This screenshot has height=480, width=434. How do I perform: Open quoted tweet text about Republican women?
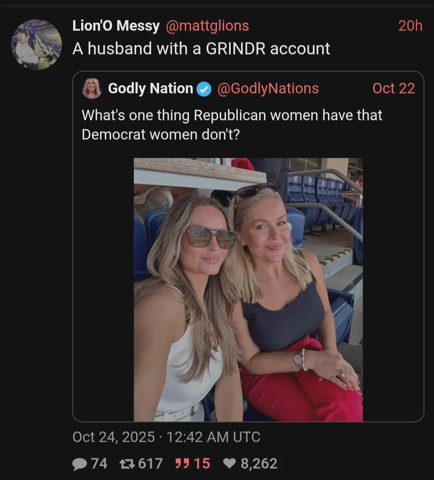tap(231, 125)
